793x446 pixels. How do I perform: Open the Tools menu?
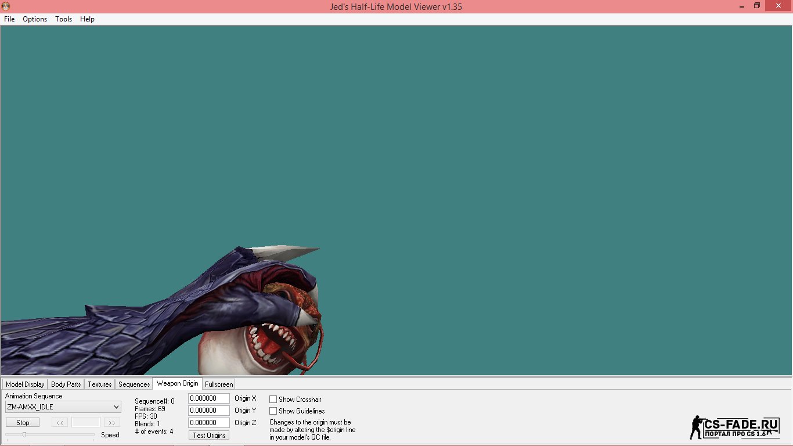point(63,19)
